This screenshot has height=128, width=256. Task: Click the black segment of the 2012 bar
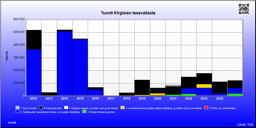point(34,40)
